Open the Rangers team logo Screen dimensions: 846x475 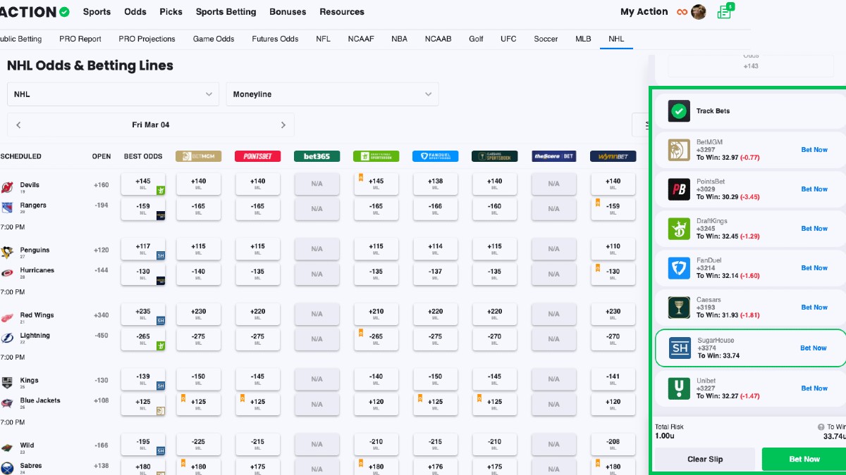click(7, 208)
